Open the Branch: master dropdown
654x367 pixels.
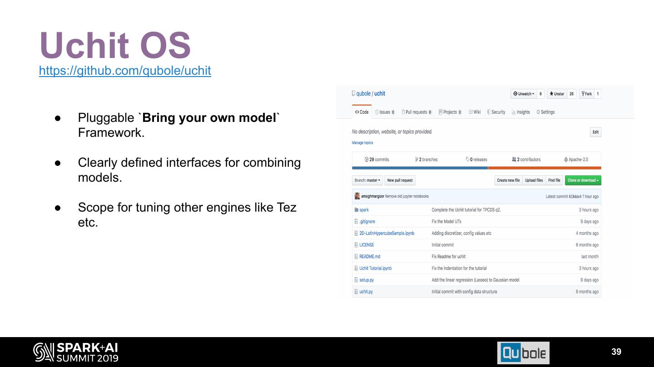[367, 180]
